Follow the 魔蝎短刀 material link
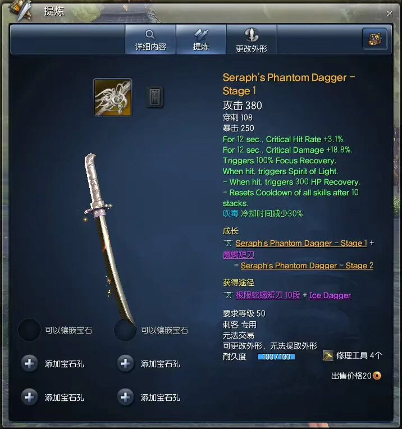Image resolution: width=402 pixels, height=429 pixels. point(239,254)
